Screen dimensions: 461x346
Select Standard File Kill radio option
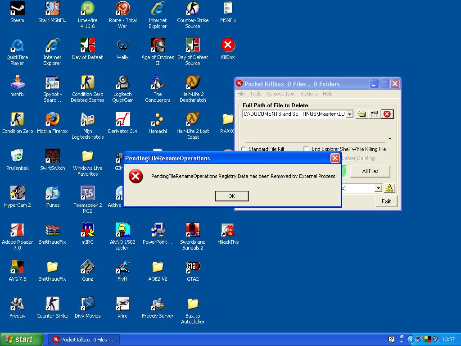(262, 149)
